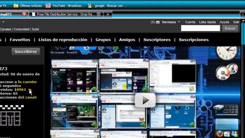Select the Amigos channel tab
This screenshot has height=138, width=245.
(127, 40)
